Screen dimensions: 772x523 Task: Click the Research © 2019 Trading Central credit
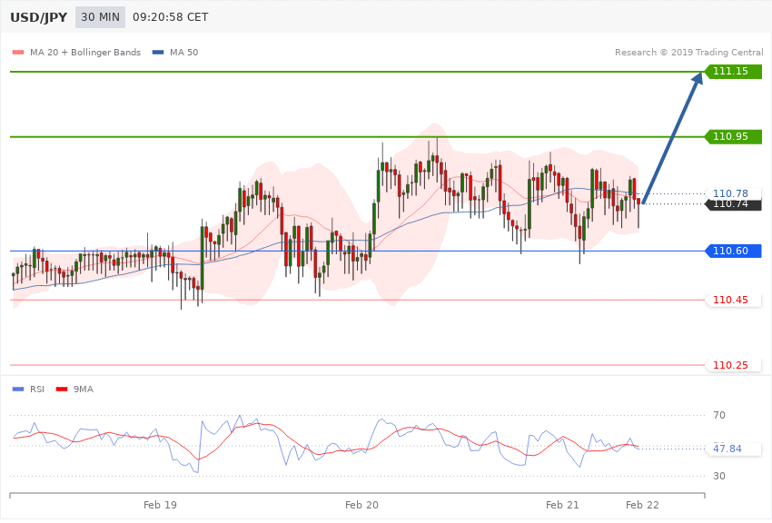688,52
